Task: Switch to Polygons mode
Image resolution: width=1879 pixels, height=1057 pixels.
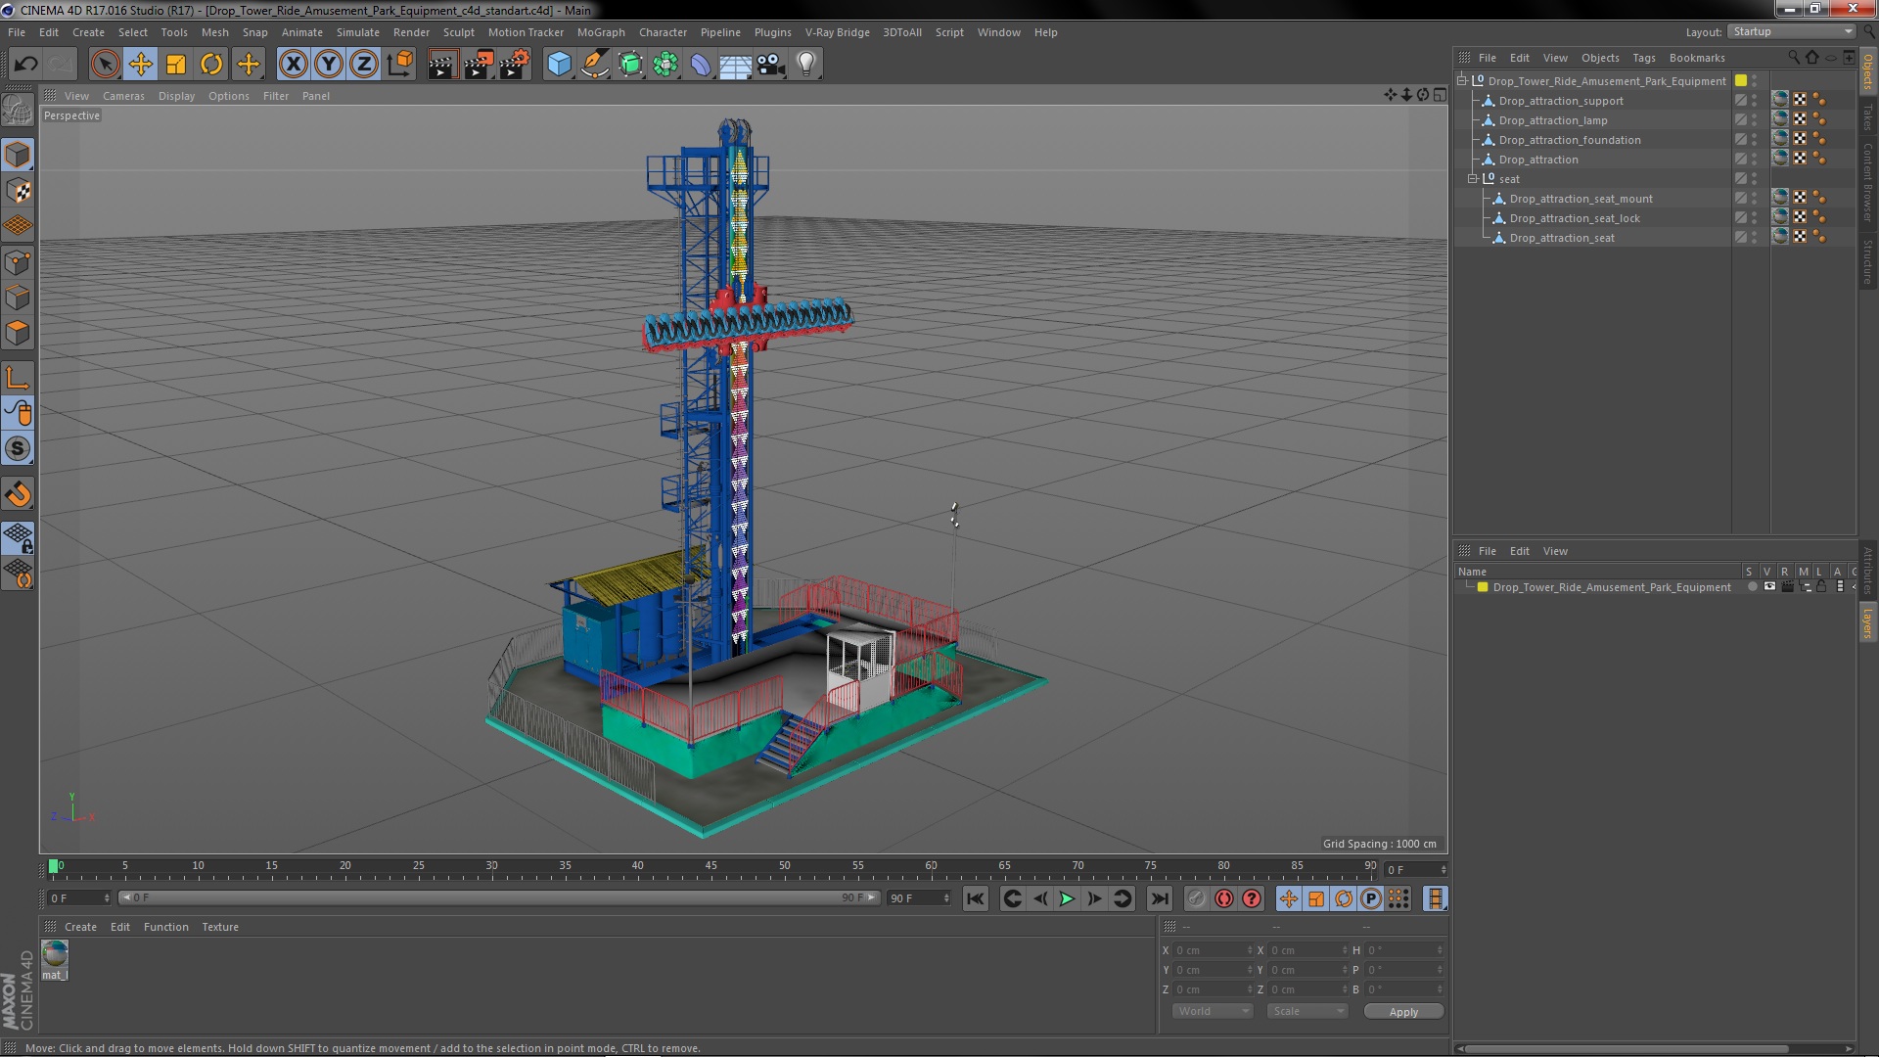Action: [18, 333]
